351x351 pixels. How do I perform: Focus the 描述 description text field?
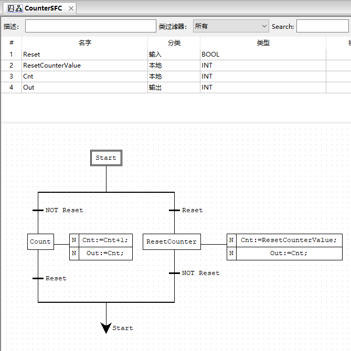point(90,26)
